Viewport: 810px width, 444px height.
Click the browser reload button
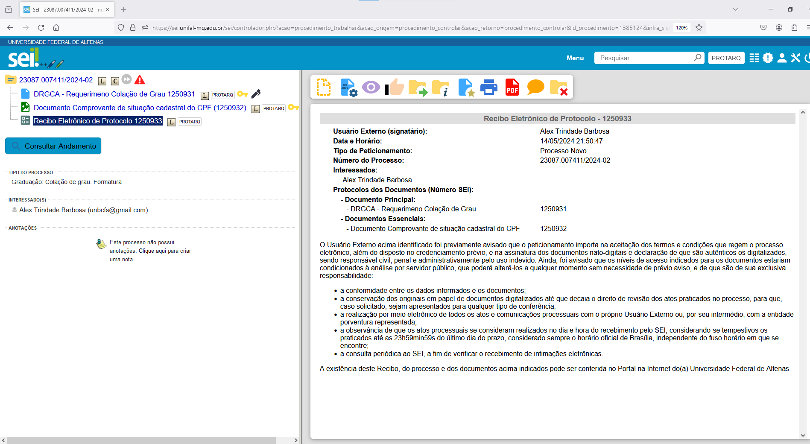[41, 28]
